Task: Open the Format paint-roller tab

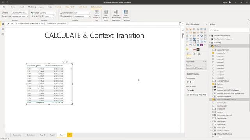Action: point(194,54)
